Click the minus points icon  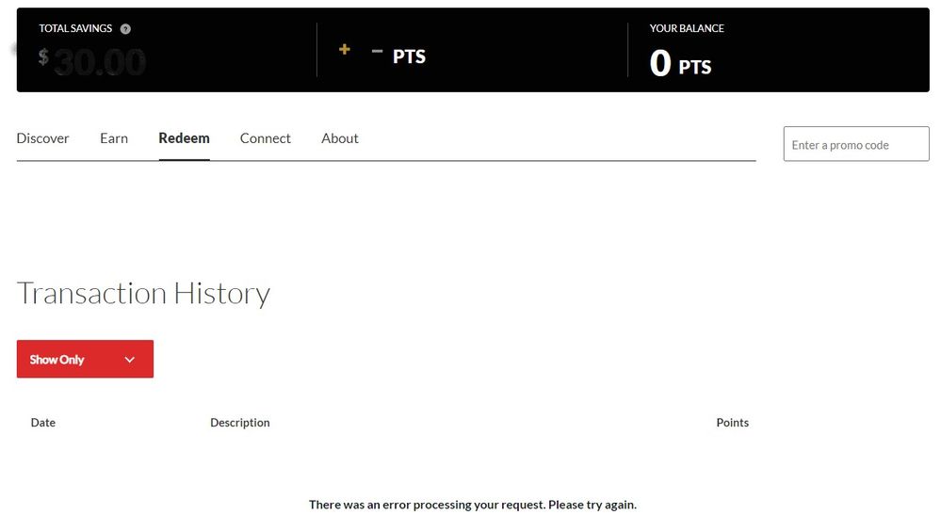(377, 51)
